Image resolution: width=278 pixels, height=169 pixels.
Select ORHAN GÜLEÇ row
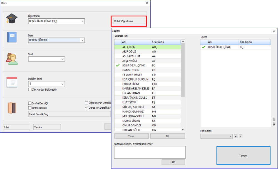148,130
